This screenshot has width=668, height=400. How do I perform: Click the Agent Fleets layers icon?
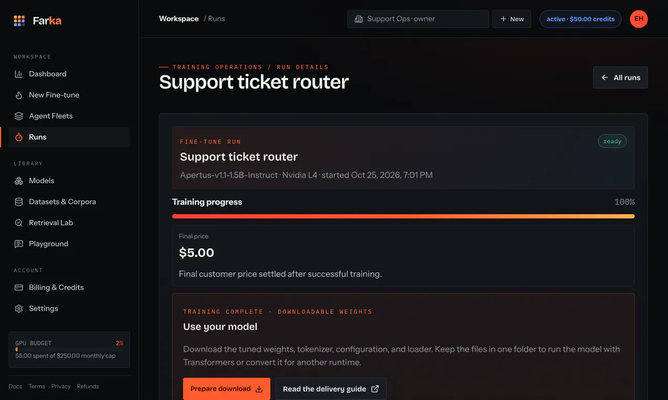19,116
